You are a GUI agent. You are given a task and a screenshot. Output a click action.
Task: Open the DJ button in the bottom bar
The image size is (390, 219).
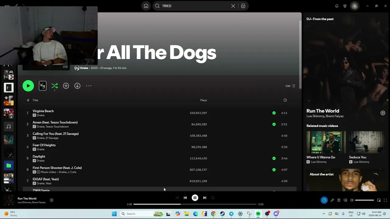tap(324, 200)
